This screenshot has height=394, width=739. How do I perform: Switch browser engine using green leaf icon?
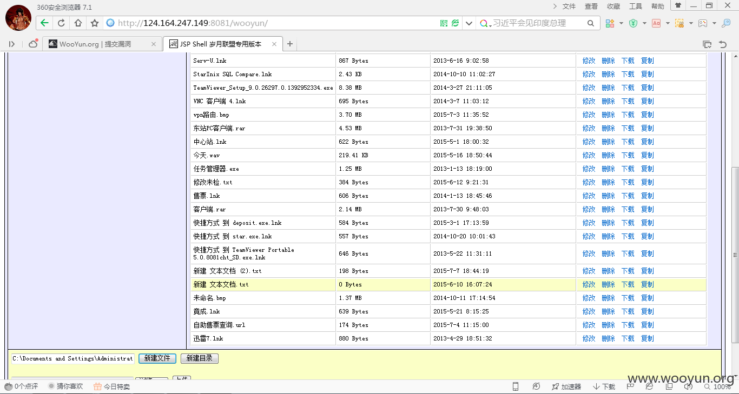[x=456, y=23]
